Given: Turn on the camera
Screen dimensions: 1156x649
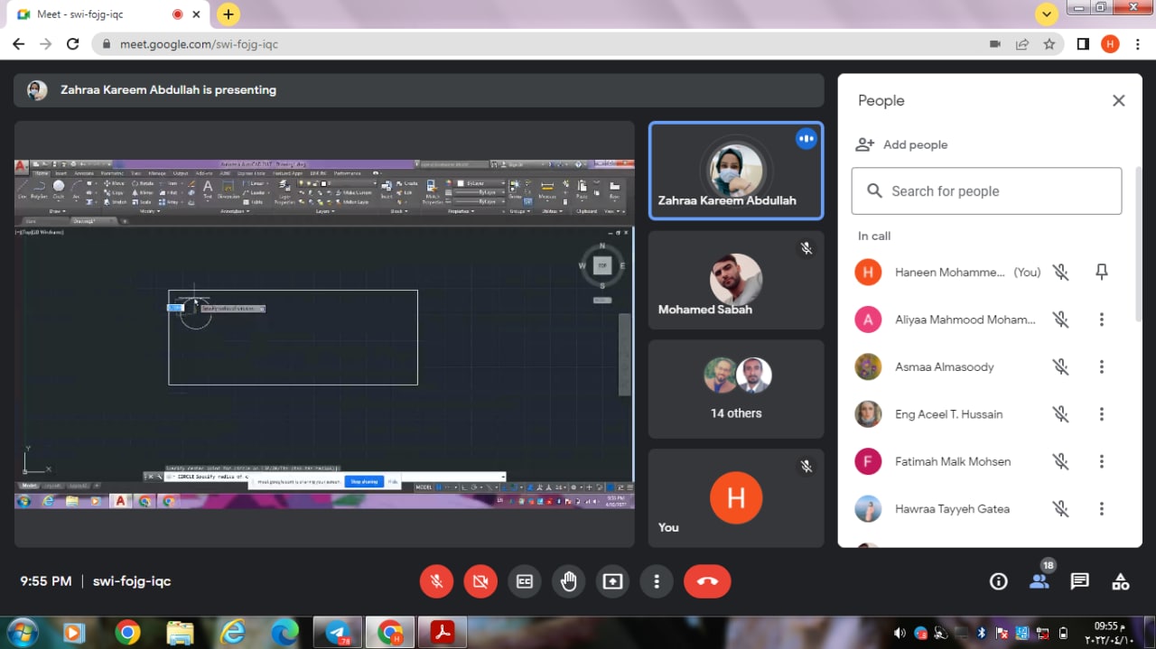Looking at the screenshot, I should [x=480, y=581].
